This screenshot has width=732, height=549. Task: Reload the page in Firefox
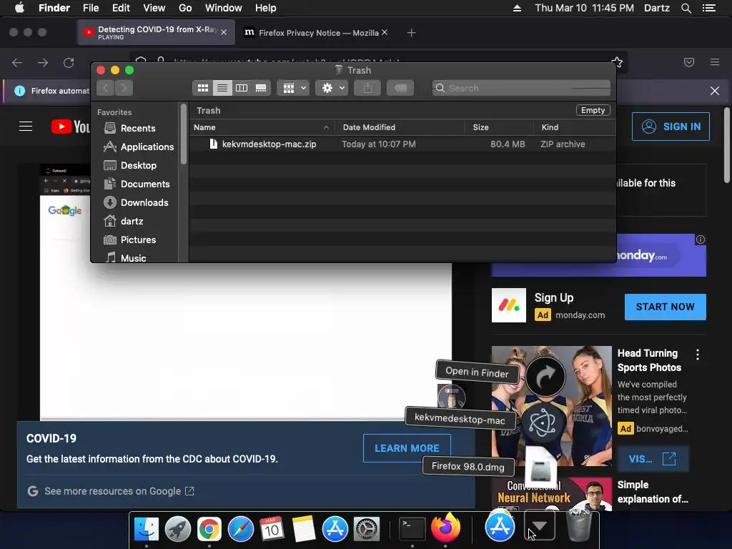(x=69, y=63)
